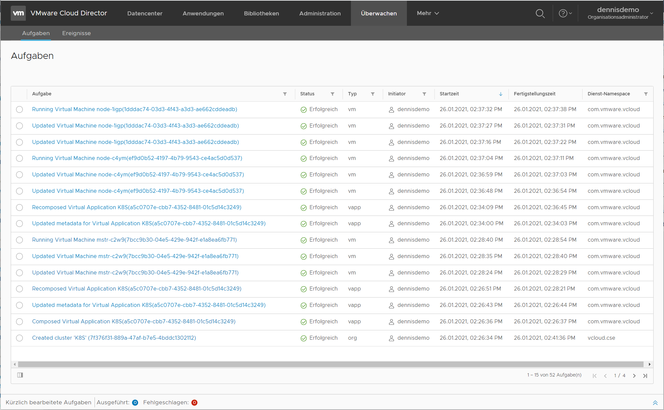Open the Überwachen menu

(x=379, y=13)
